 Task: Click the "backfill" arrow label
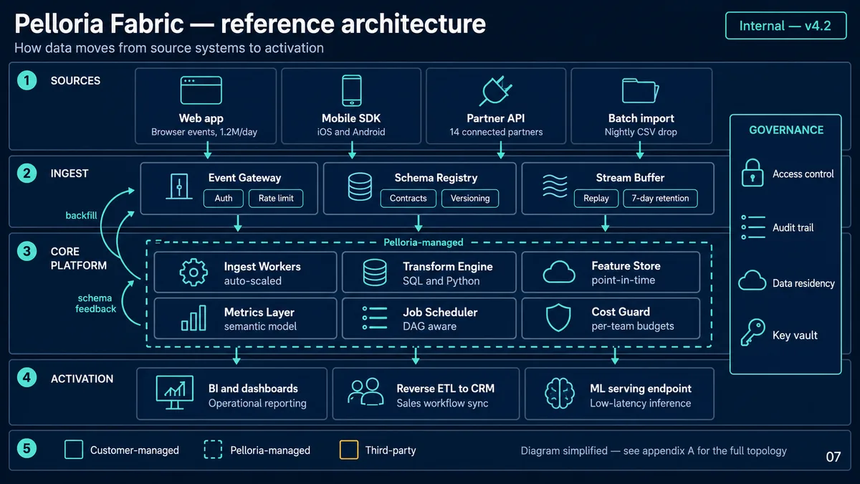pos(81,215)
